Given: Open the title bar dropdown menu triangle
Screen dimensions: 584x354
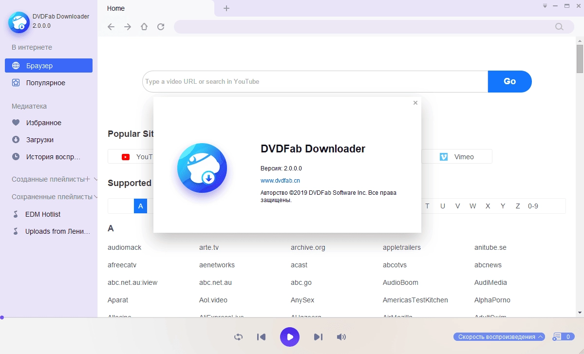Looking at the screenshot, I should pyautogui.click(x=545, y=6).
